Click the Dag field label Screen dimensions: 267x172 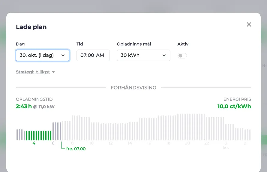20,44
